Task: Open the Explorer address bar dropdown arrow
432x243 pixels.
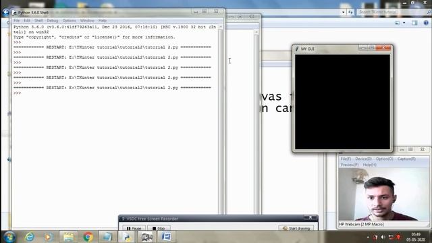Action: click(x=343, y=12)
